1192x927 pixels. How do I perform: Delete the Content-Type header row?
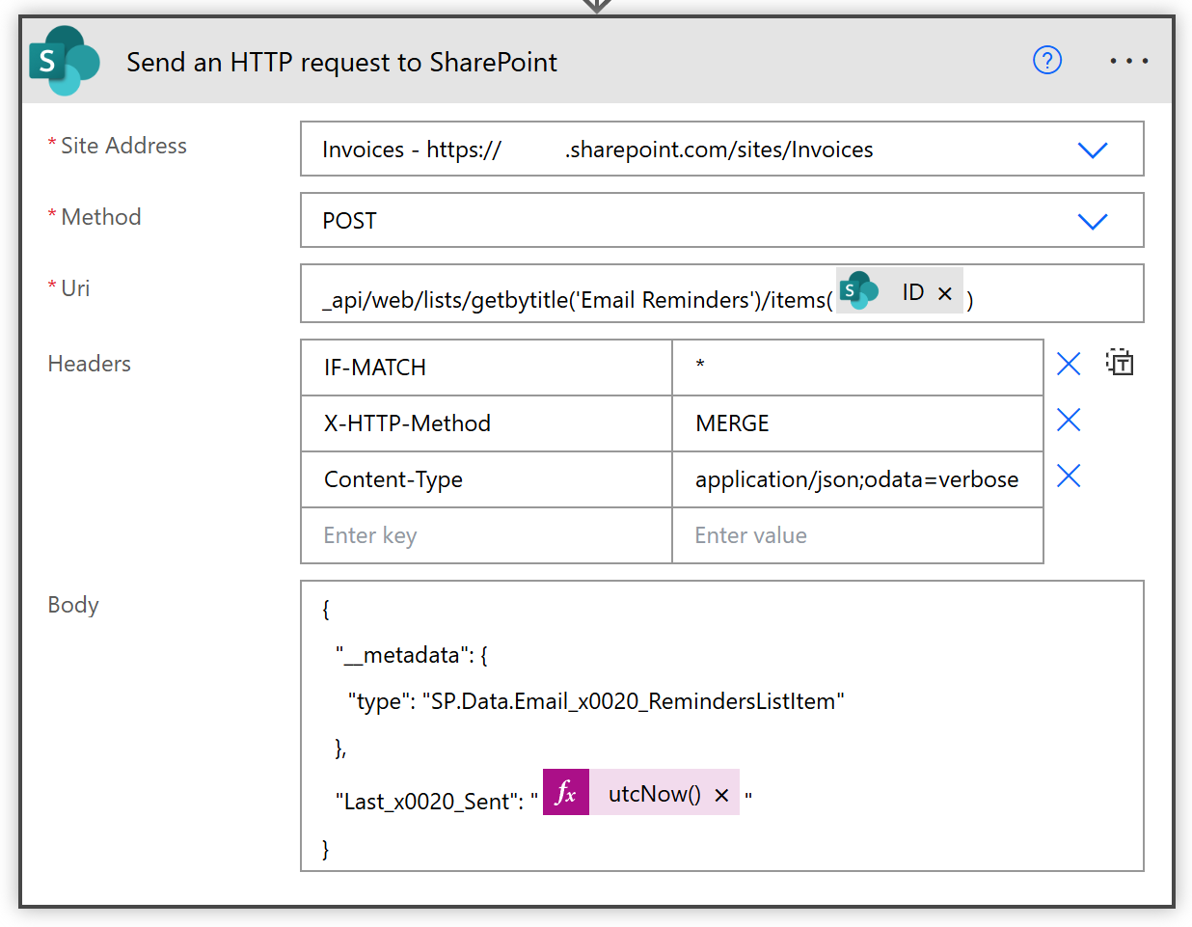click(x=1069, y=476)
